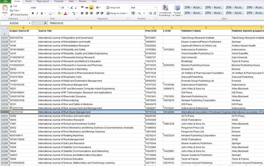The width and height of the screenshot is (264, 166).
Task: Click the Select All corner button
Action: click(4, 27)
